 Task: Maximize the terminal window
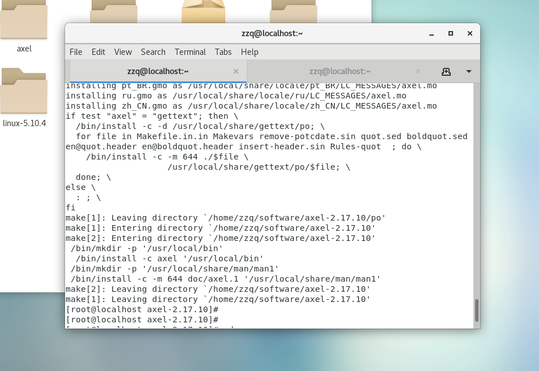pyautogui.click(x=451, y=33)
